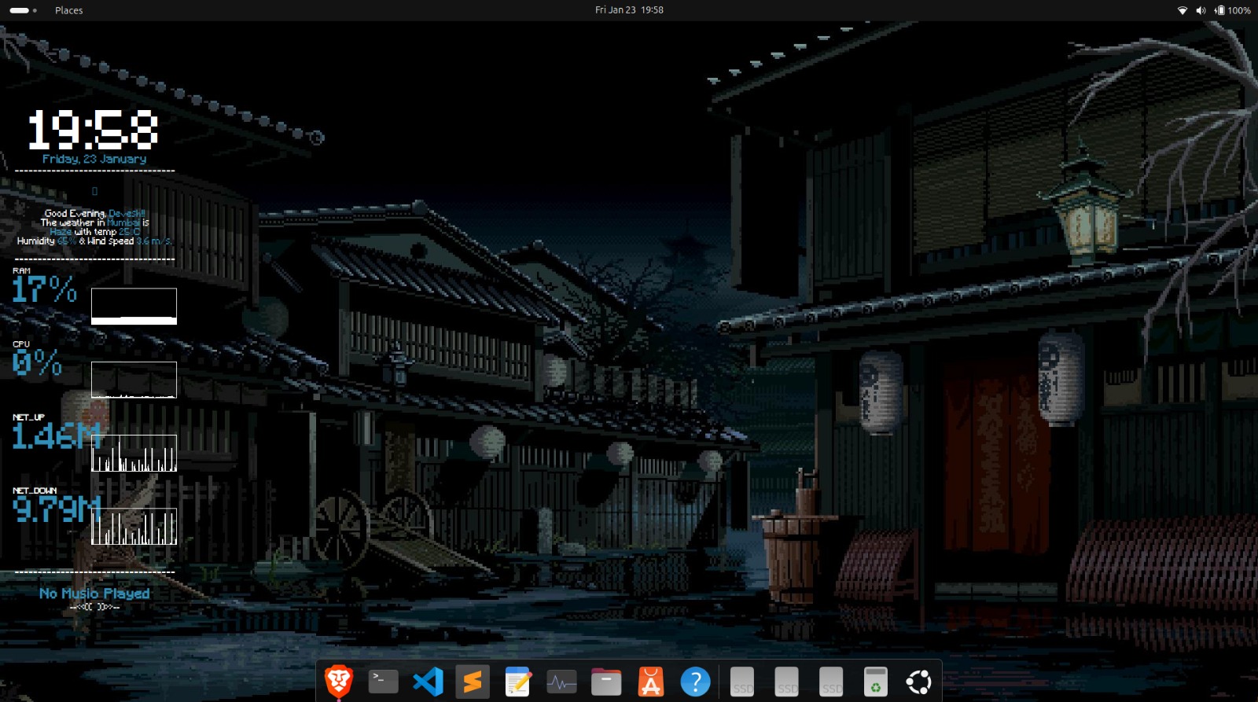
Task: Launch the App Center software store
Action: (x=651, y=682)
